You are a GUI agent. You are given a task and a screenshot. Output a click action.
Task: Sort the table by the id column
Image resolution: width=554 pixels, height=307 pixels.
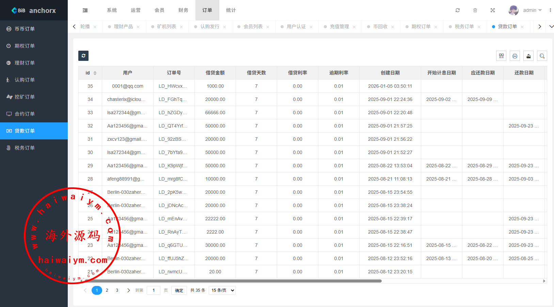[95, 73]
